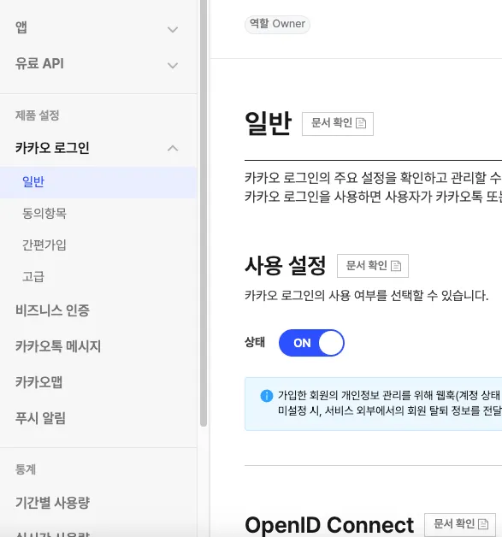Open the 동의항목 submenu item
The image size is (502, 537).
[x=44, y=214]
